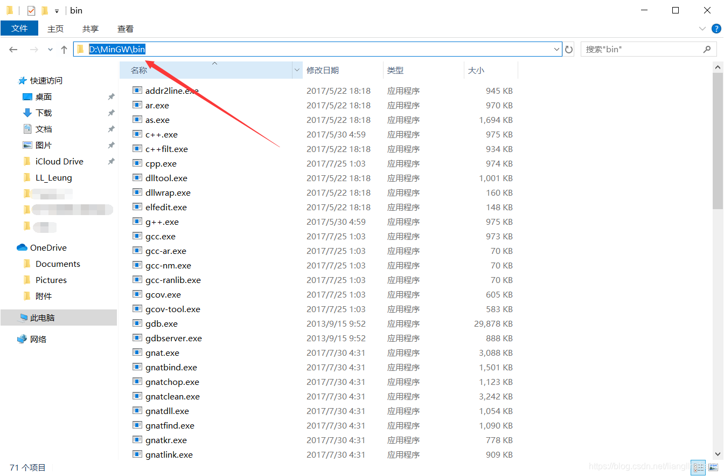Image resolution: width=724 pixels, height=476 pixels.
Task: Click the gnat.exe file icon
Action: [137, 353]
